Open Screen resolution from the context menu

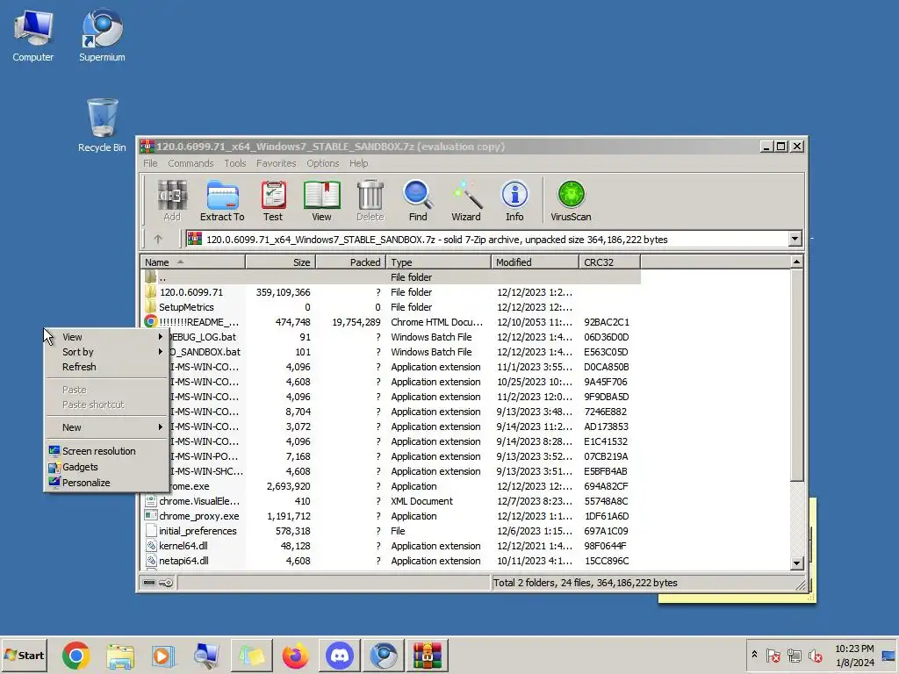[x=106, y=451]
